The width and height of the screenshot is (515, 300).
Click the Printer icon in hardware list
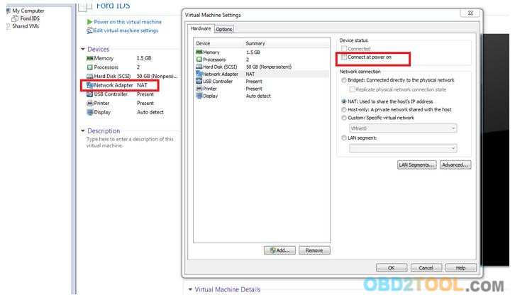coord(199,89)
